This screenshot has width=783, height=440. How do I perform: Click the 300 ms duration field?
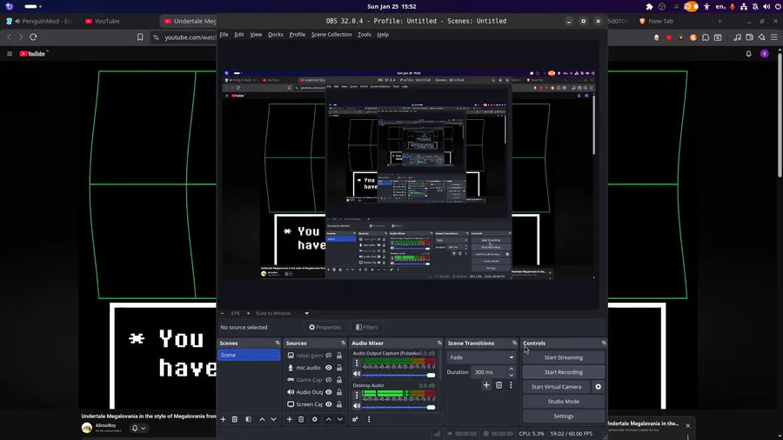pos(489,372)
